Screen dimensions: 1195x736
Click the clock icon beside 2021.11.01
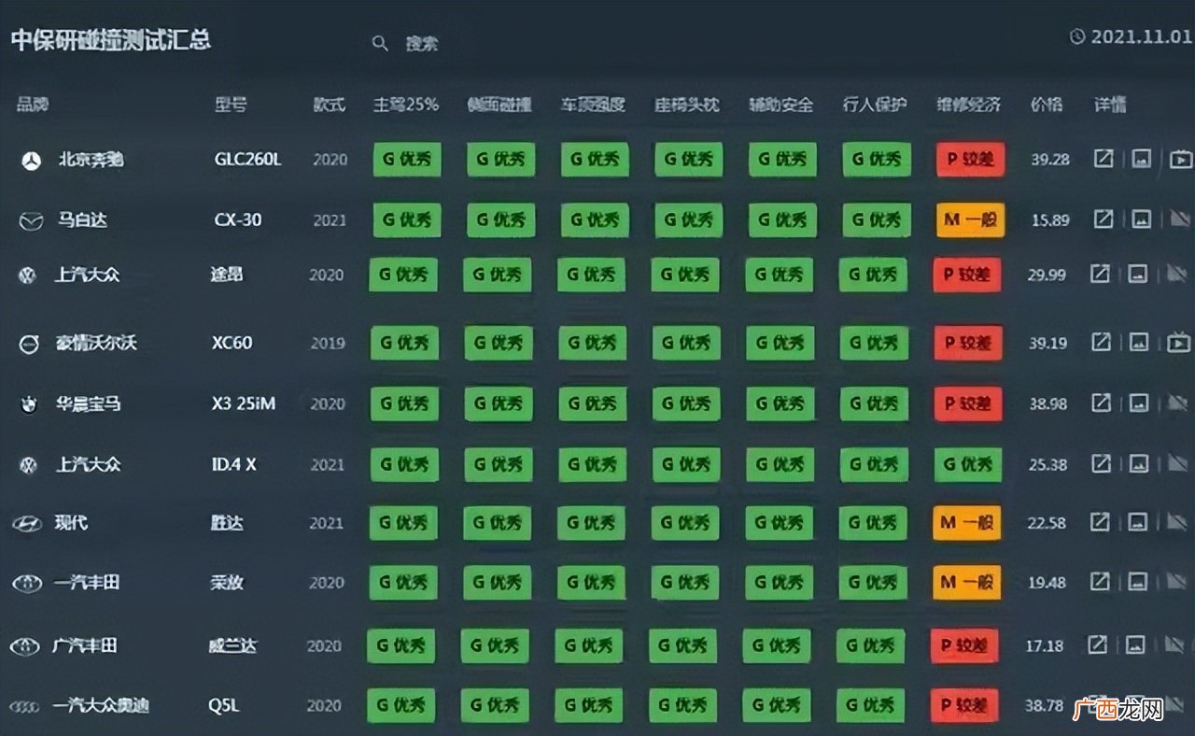(1077, 36)
